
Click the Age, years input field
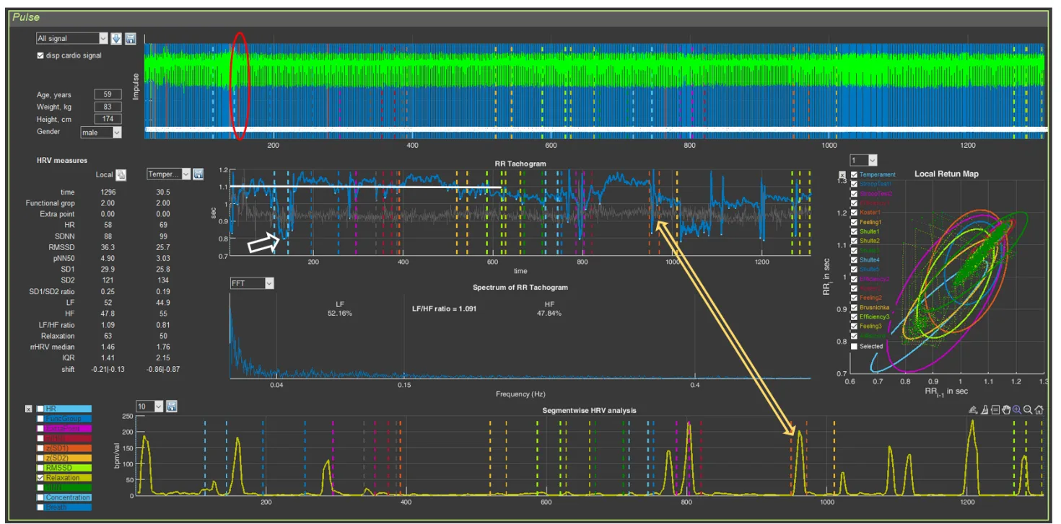(x=108, y=94)
